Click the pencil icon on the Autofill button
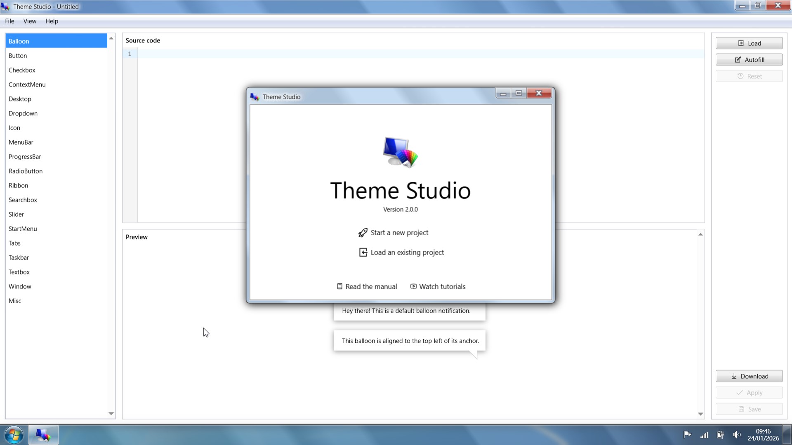792x445 pixels. point(738,59)
